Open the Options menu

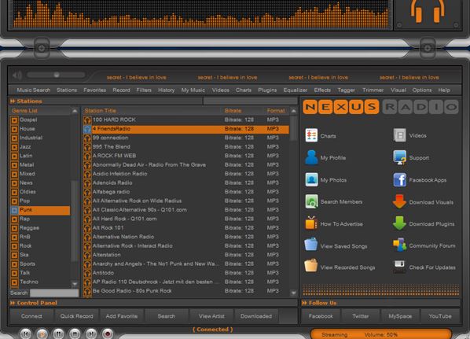click(422, 90)
